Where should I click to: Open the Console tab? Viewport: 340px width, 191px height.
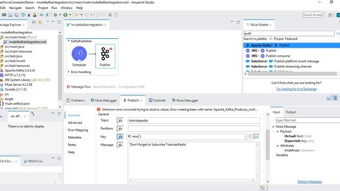pyautogui.click(x=157, y=100)
